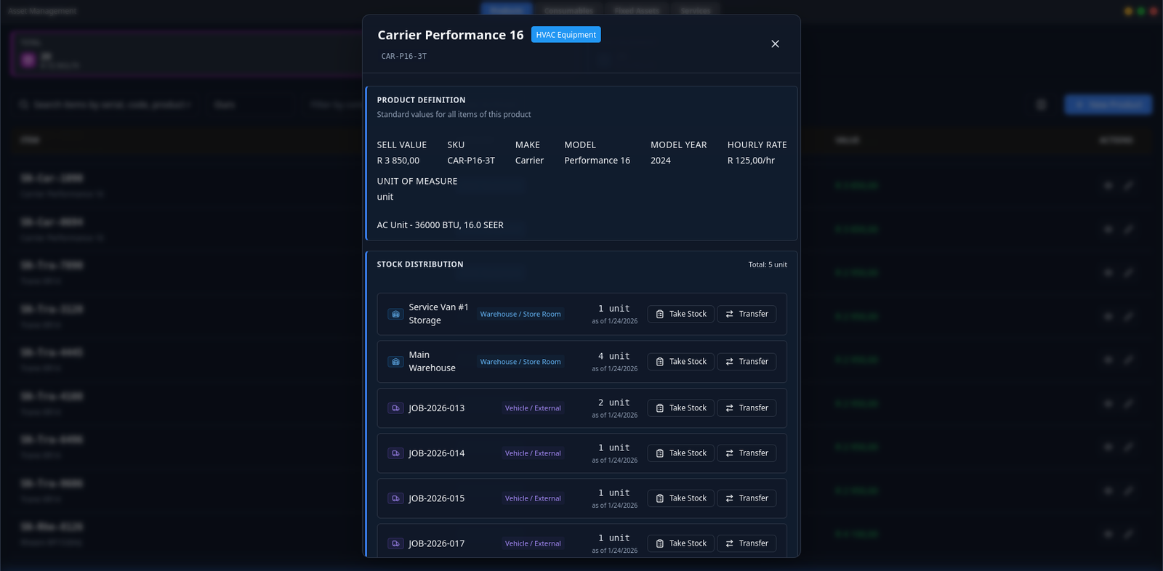Transfer units from Main Warehouse

[747, 362]
